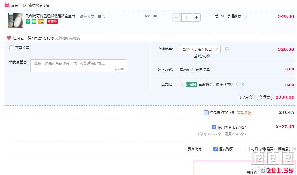Click comment icon next to 省150:掌柜推荐
Viewport: 297px width, 175px height.
tap(245, 17)
